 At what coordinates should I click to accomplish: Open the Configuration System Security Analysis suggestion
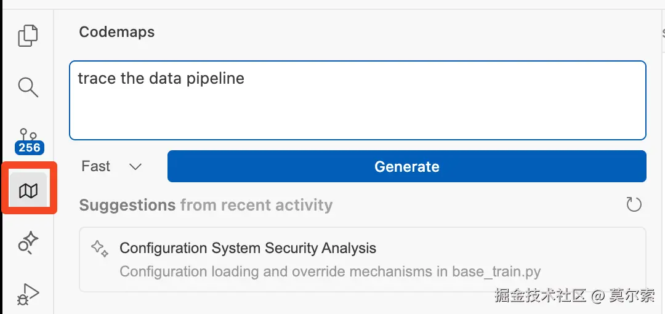click(248, 248)
